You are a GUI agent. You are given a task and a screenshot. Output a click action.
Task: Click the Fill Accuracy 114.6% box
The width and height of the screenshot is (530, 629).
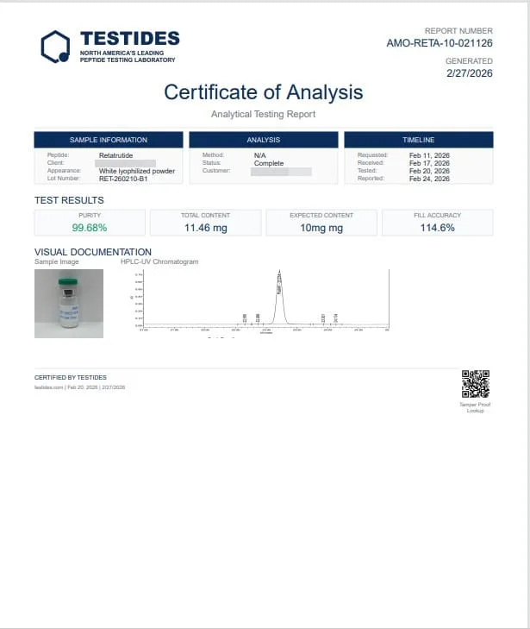(x=438, y=223)
